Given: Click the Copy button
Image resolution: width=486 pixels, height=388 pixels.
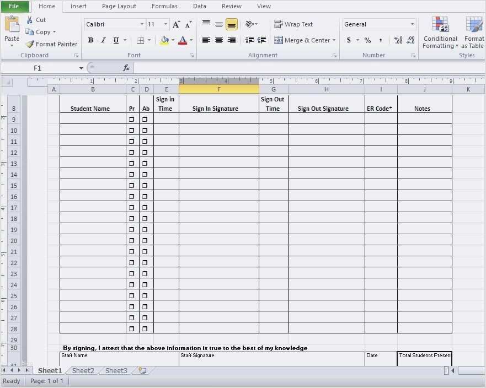Looking at the screenshot, I should pos(41,32).
